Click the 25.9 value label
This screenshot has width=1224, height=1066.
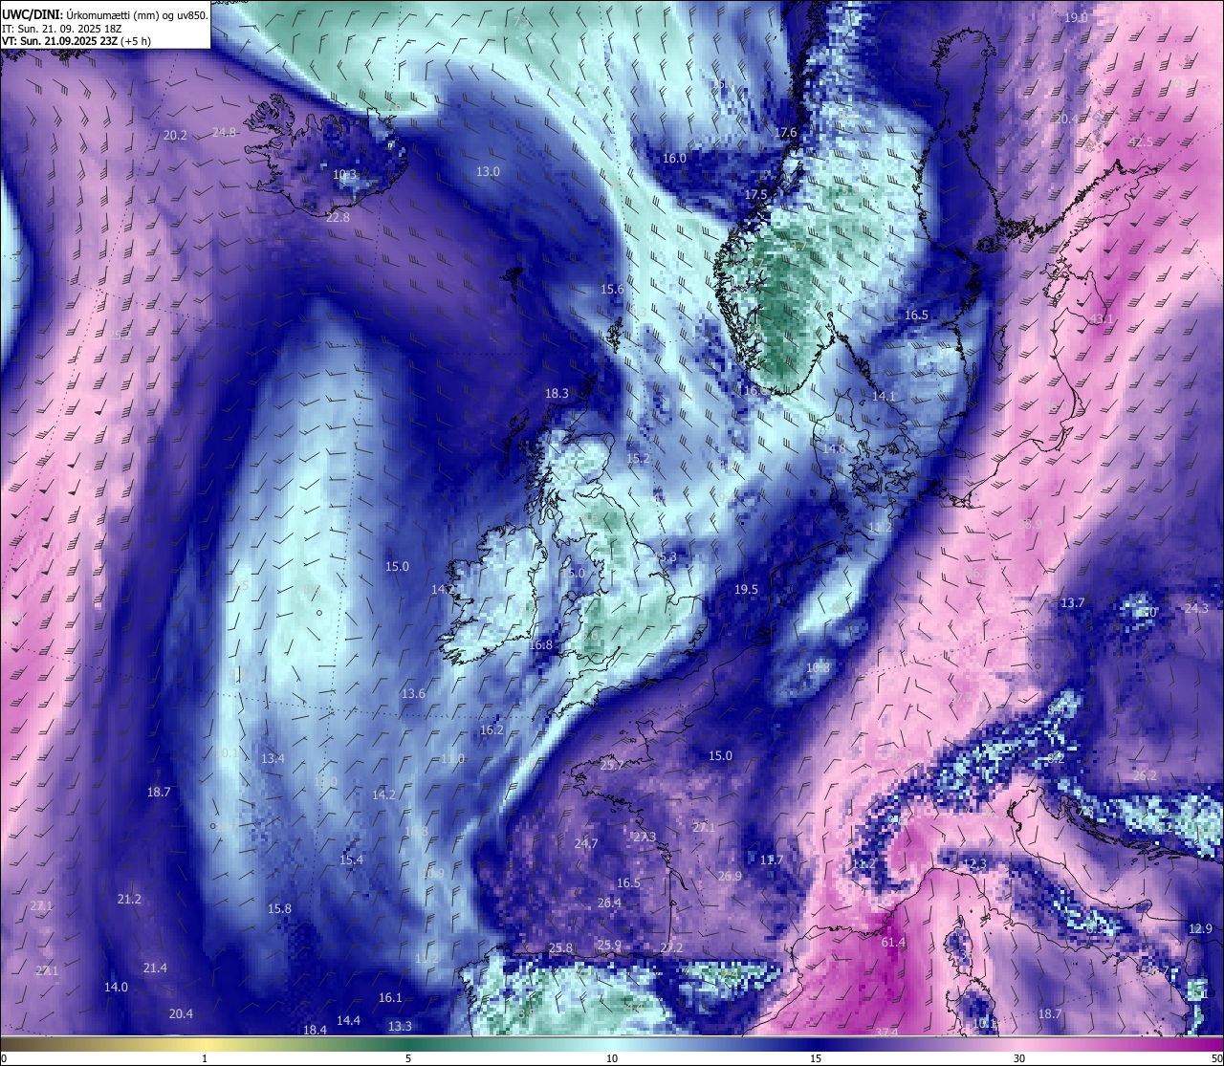[609, 945]
